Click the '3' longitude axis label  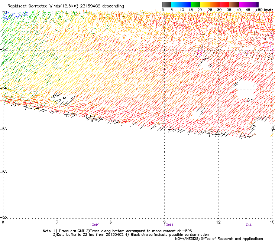click(x=57, y=222)
